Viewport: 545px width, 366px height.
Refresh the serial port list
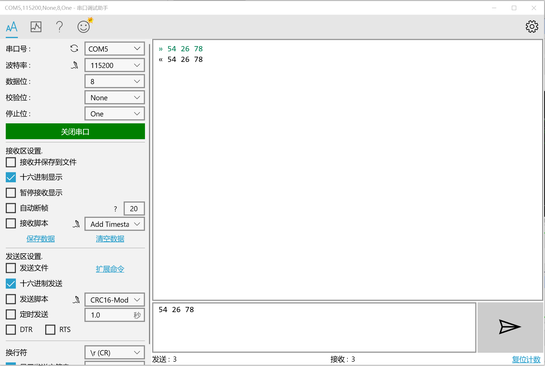74,48
